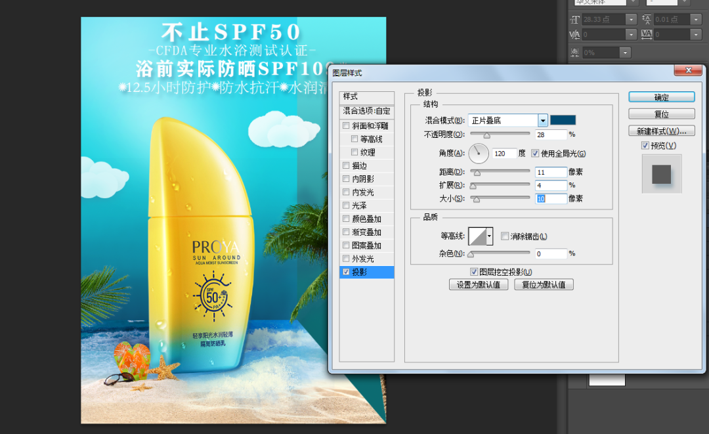Screen dimensions: 709x434
Task: Expand the contour dropdown arrow
Action: coord(488,236)
